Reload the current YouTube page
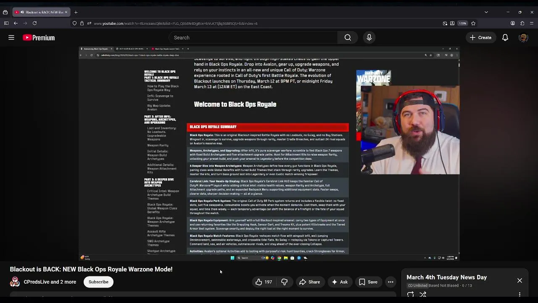Image resolution: width=538 pixels, height=303 pixels. pos(35,23)
